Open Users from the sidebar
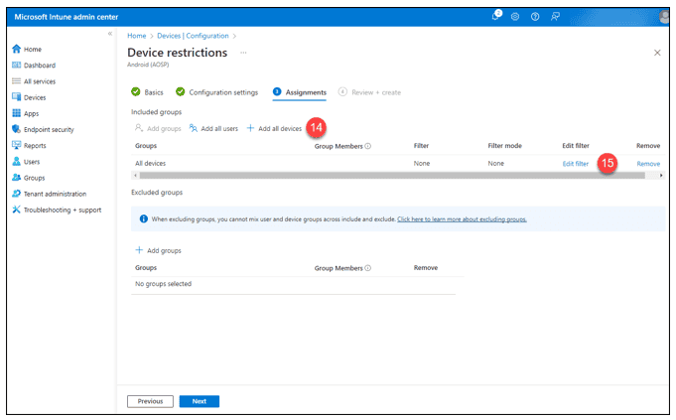This screenshot has width=676, height=420. pos(32,162)
